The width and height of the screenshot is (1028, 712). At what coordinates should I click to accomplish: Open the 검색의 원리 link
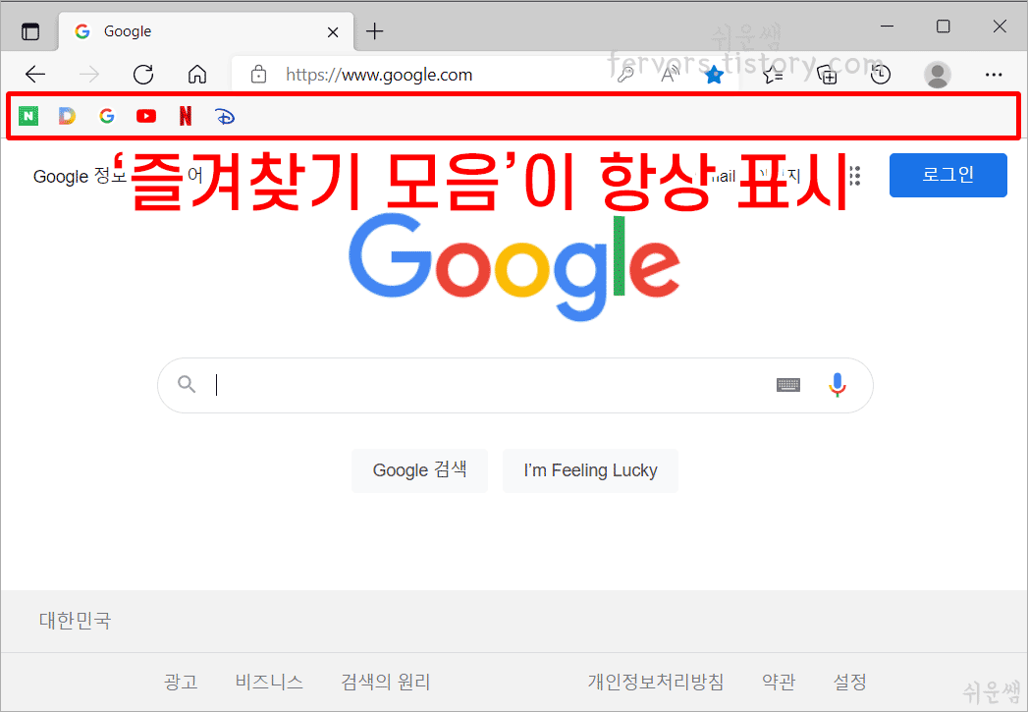pos(386,682)
